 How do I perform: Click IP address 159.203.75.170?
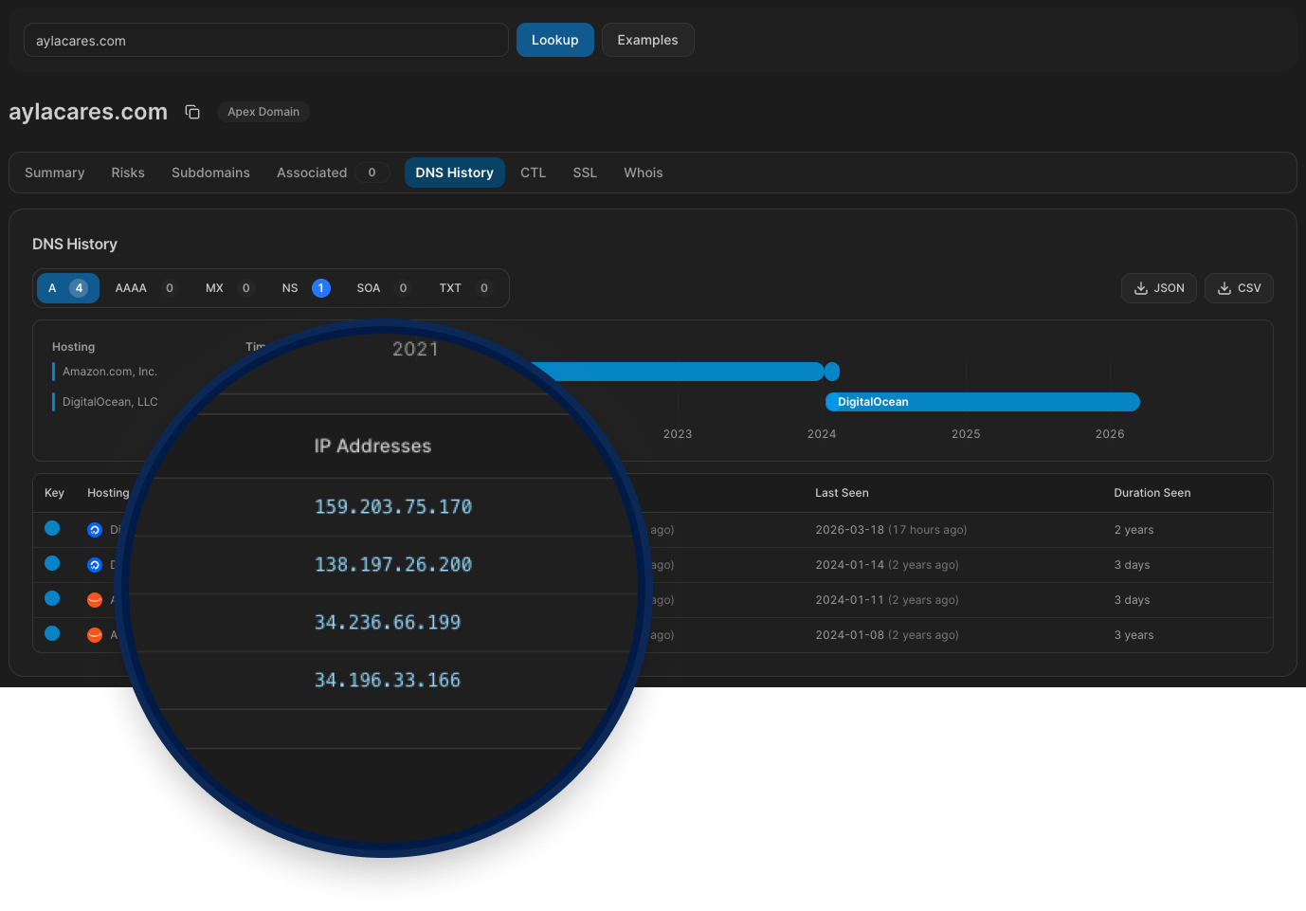392,507
